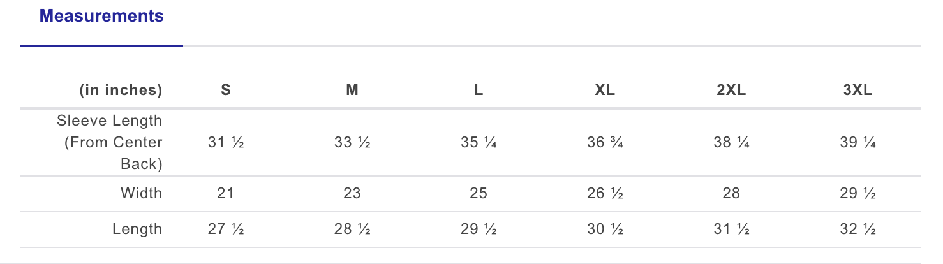Screen dimensions: 943x264
Task: Open the Measurements tab
Action: coord(101,17)
